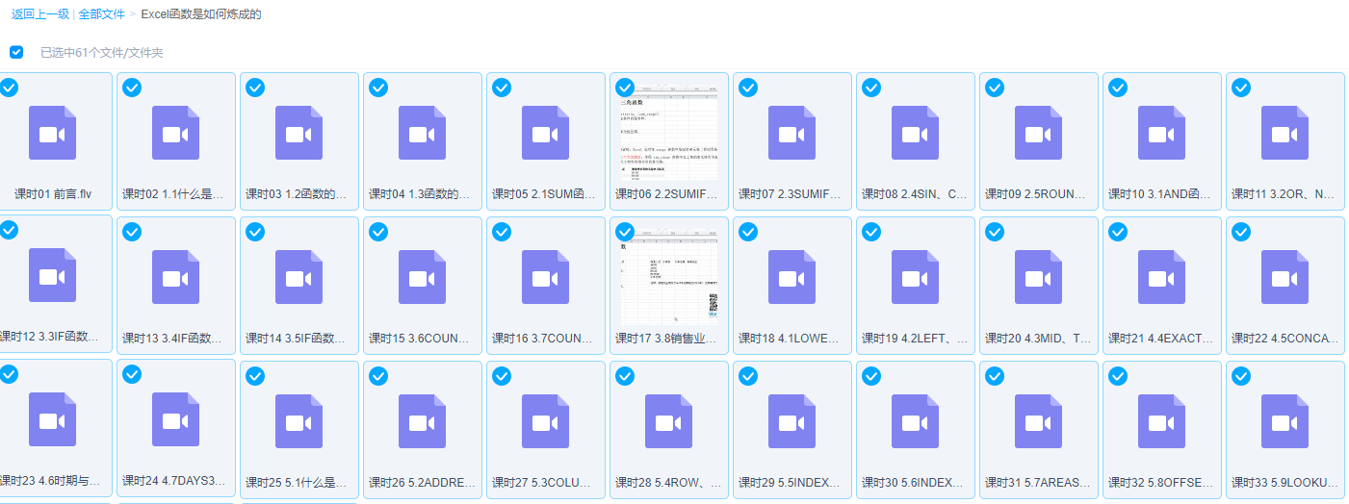Click 返回上一级 to go back
The width and height of the screenshot is (1349, 504).
[40, 14]
